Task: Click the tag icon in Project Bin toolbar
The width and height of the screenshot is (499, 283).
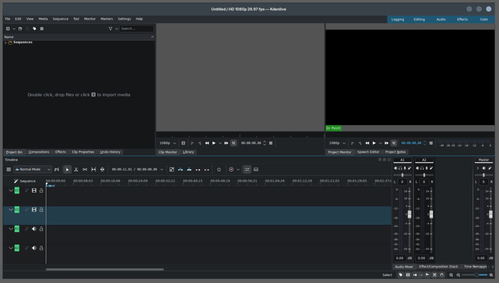Action: click(35, 29)
